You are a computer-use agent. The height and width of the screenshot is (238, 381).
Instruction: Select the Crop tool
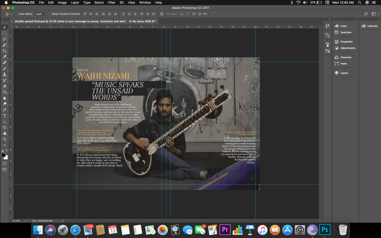[4, 51]
